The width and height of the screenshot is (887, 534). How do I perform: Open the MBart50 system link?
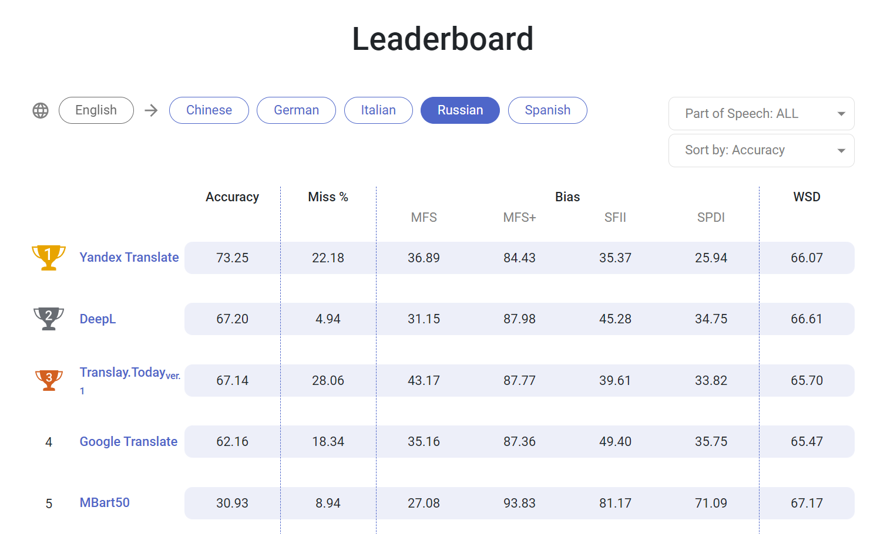click(105, 503)
